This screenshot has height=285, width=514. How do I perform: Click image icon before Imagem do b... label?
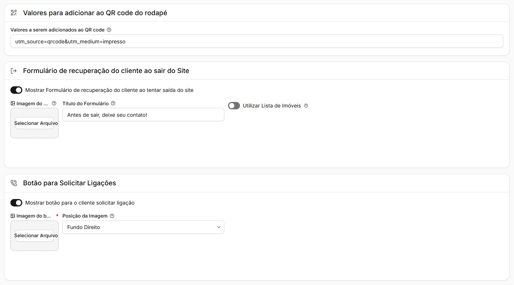[13, 216]
